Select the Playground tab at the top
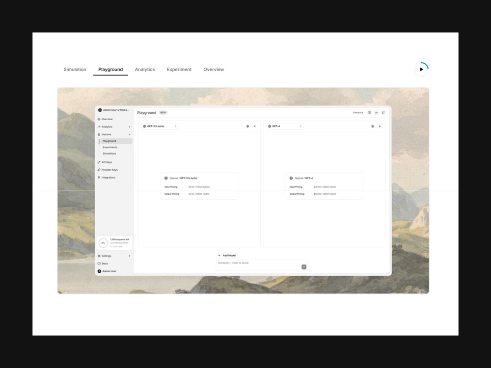This screenshot has width=491, height=368. click(x=110, y=70)
